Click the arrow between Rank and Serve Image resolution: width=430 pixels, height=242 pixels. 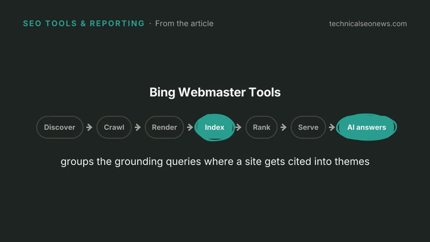[x=284, y=127]
